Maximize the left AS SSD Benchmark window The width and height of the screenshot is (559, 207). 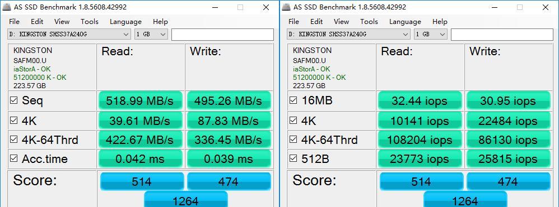[240, 7]
